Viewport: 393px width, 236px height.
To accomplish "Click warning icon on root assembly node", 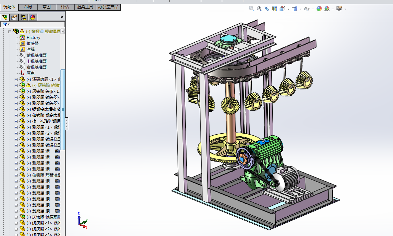I will coord(22,31).
